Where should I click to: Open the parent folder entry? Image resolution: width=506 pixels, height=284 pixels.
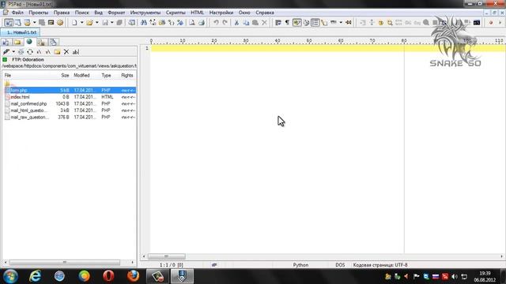pyautogui.click(x=7, y=84)
